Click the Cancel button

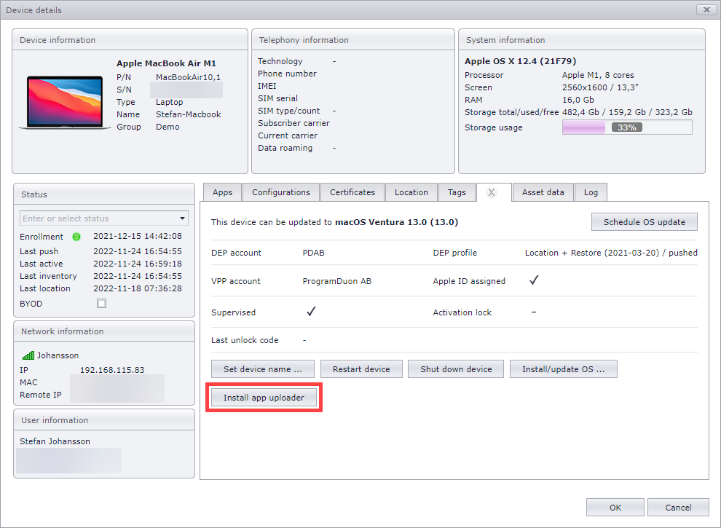678,508
